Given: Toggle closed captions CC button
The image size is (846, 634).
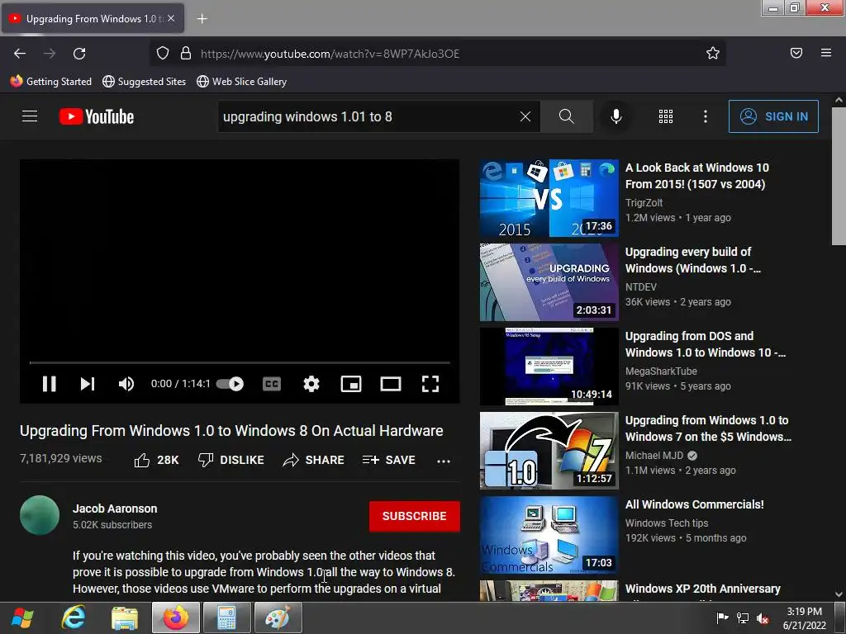Looking at the screenshot, I should point(271,384).
